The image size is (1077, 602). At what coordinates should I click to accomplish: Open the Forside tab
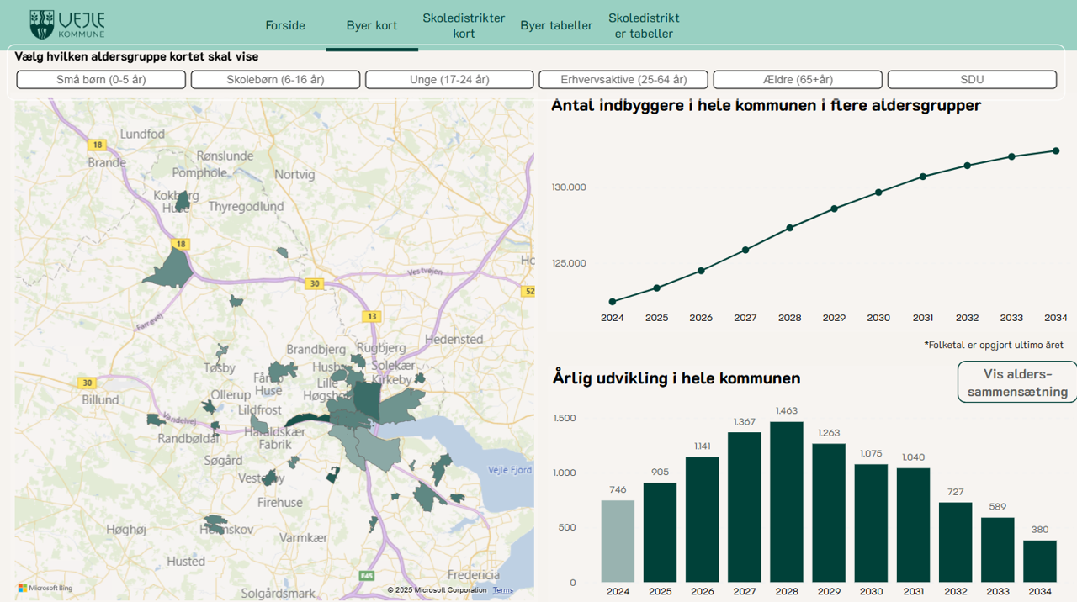(285, 25)
